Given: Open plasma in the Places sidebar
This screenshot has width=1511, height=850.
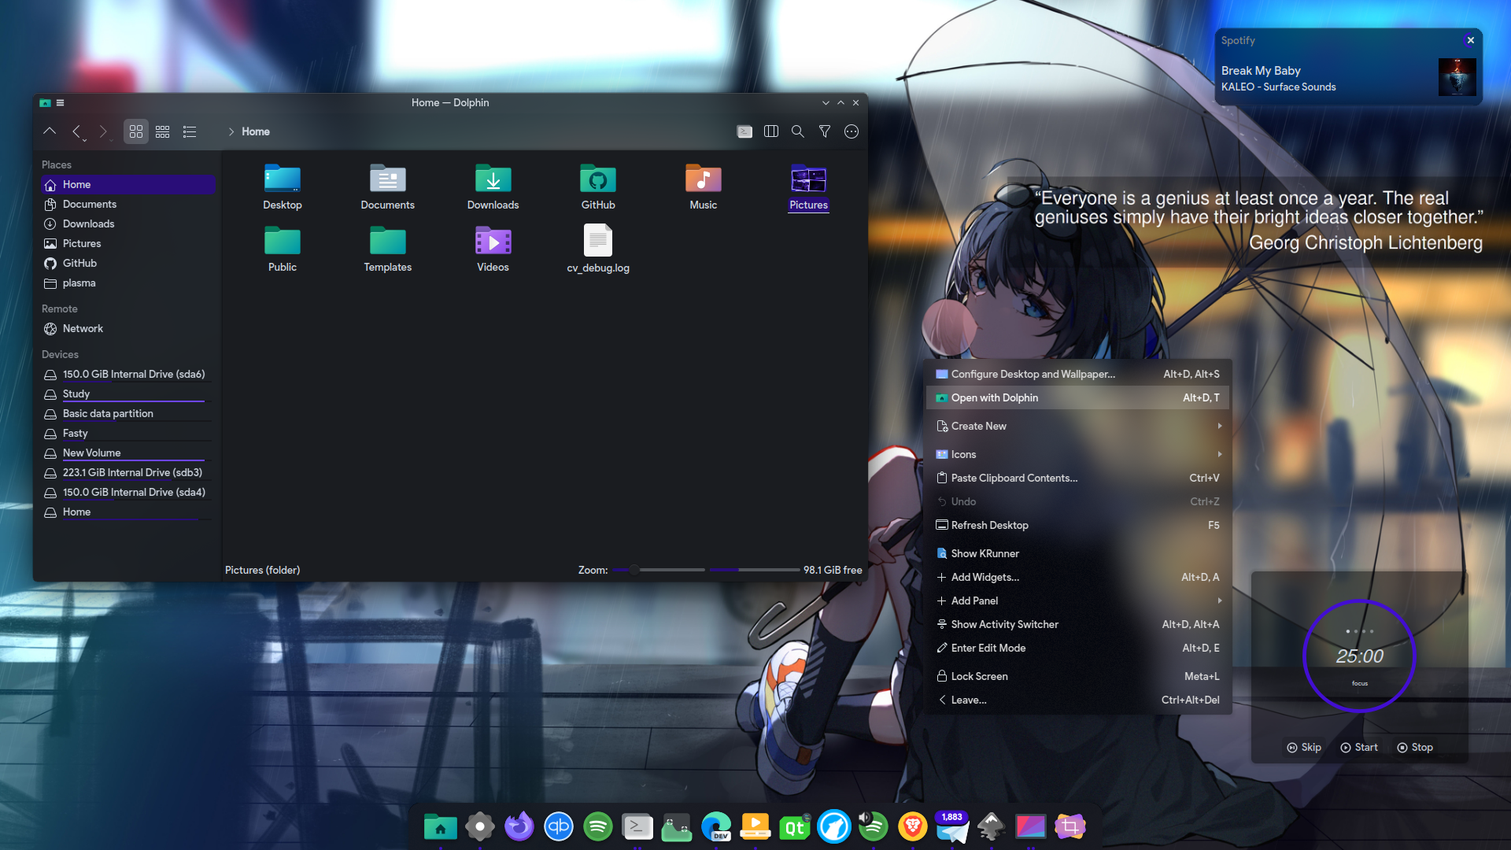Looking at the screenshot, I should pyautogui.click(x=127, y=283).
